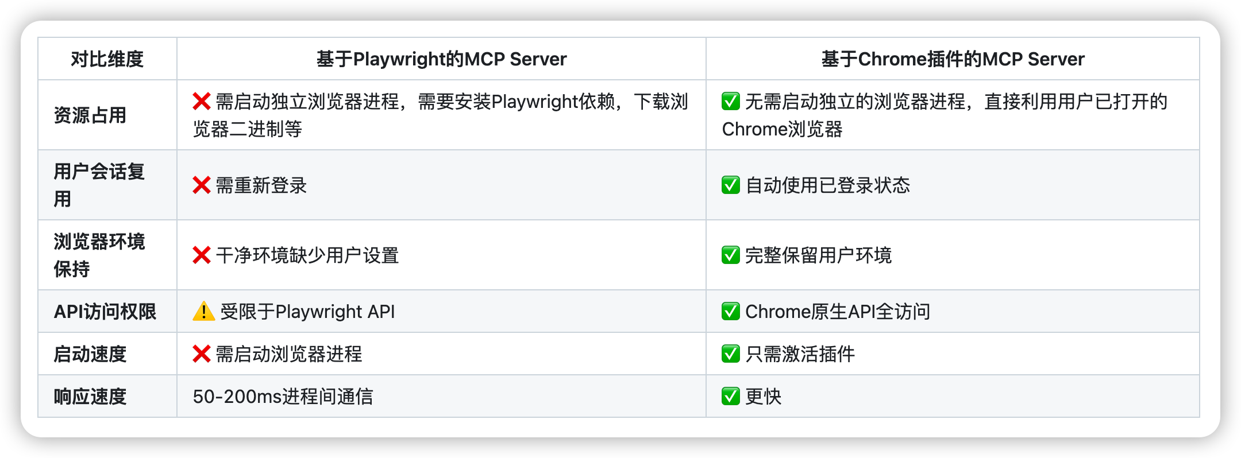Select the 资源占用 row label
The height and width of the screenshot is (458, 1241).
[90, 115]
